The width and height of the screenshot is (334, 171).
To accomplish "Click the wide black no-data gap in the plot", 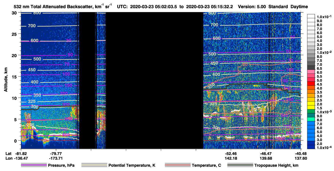I will click(x=154, y=80).
